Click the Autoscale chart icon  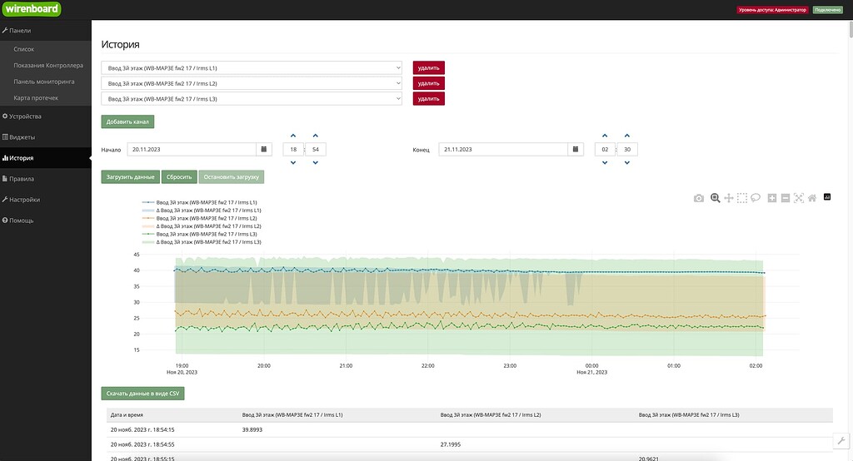(799, 198)
